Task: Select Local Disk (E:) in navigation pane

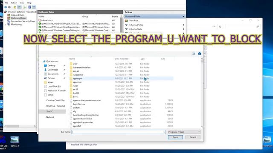Action: pos(54,86)
